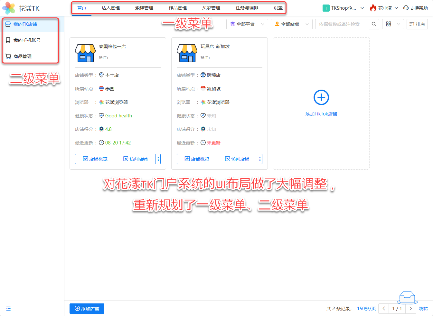Viewport: 433px width, 316px height.
Task: Open the 任务与编排 menu tab
Action: [x=247, y=8]
